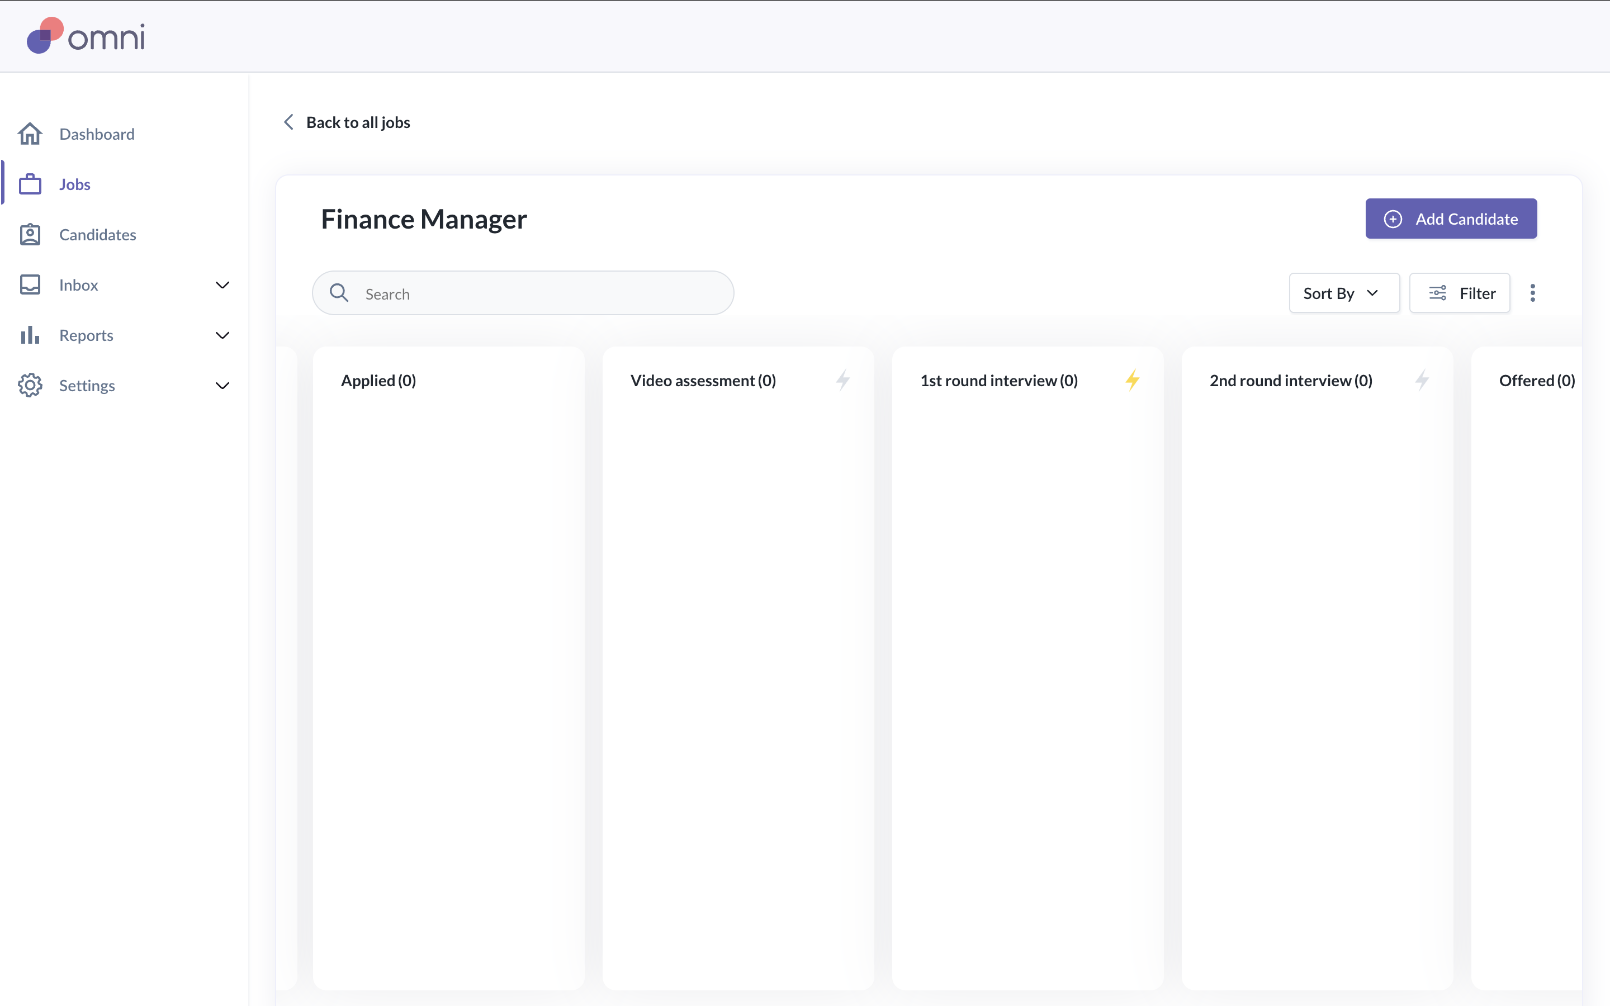This screenshot has width=1610, height=1006.
Task: Expand the Settings submenu chevron
Action: pyautogui.click(x=222, y=386)
